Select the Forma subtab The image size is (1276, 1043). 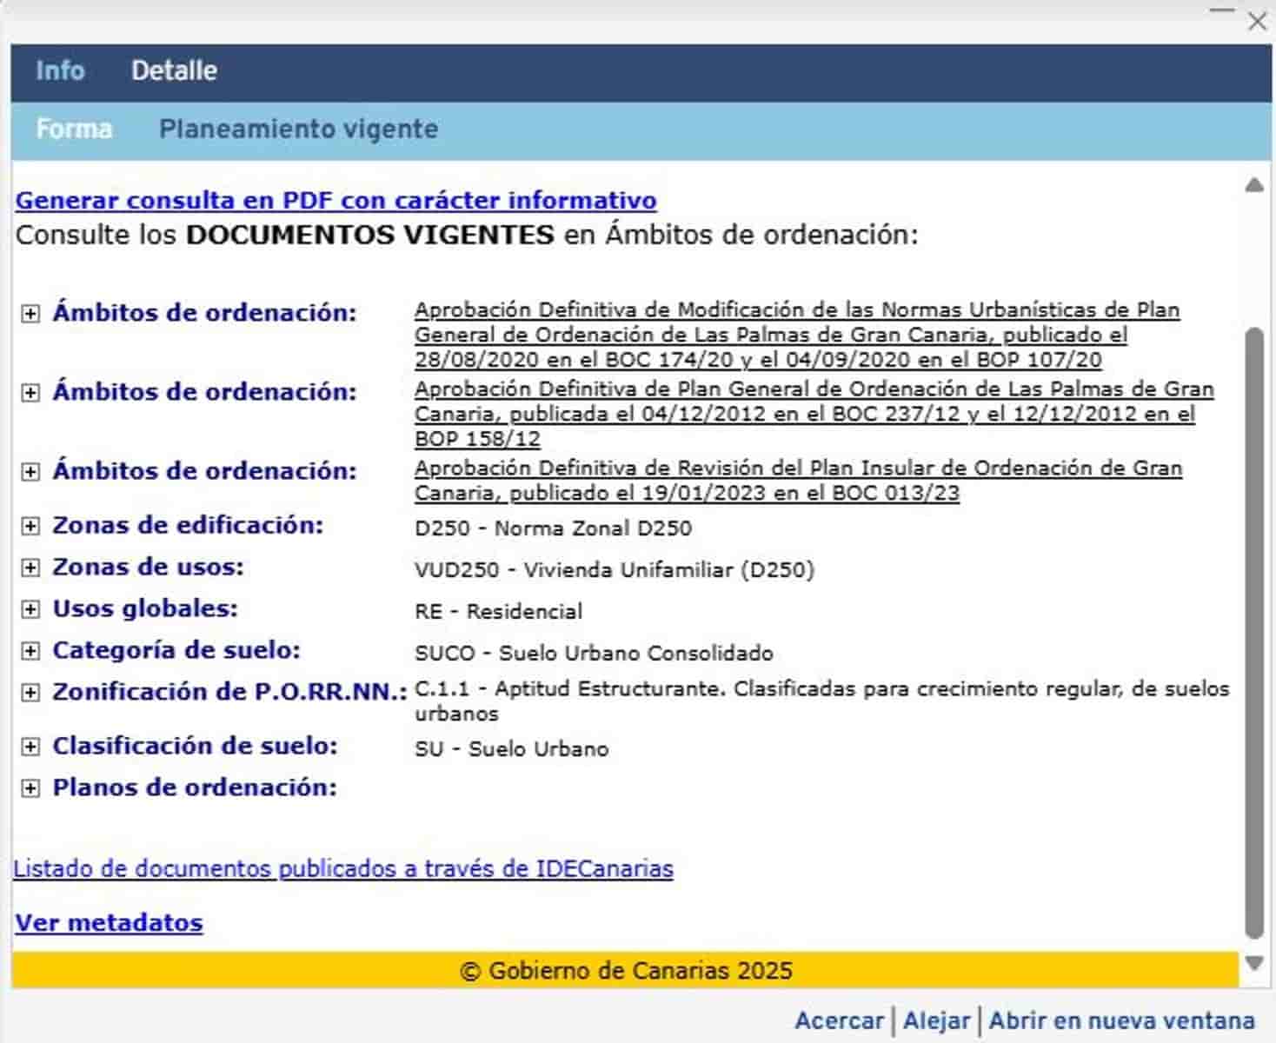point(74,130)
